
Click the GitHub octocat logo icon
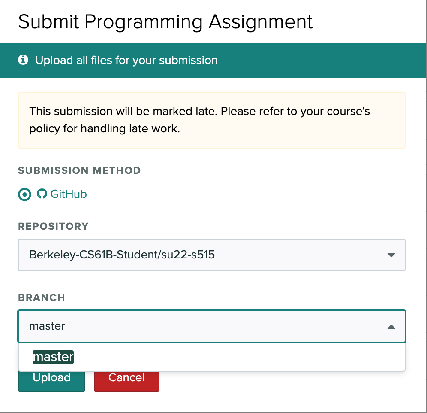click(x=42, y=194)
